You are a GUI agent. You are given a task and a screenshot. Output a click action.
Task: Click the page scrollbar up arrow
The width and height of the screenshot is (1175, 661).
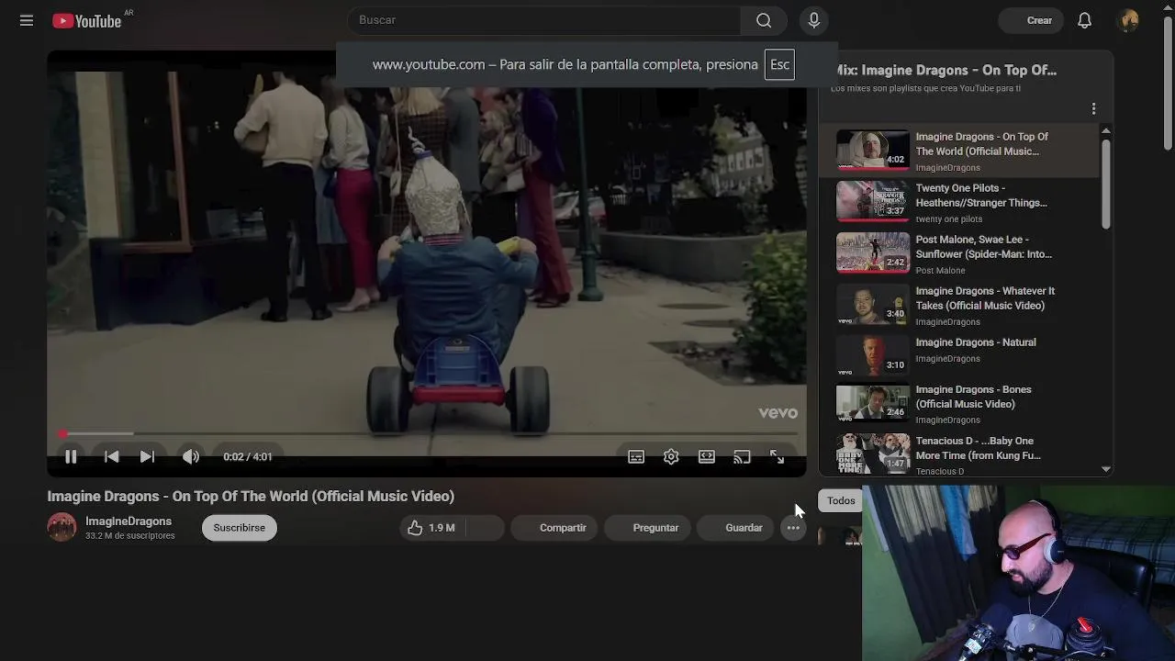pyautogui.click(x=1168, y=6)
